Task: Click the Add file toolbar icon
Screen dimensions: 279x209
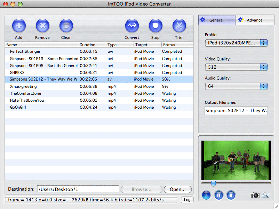Action: pos(19,26)
